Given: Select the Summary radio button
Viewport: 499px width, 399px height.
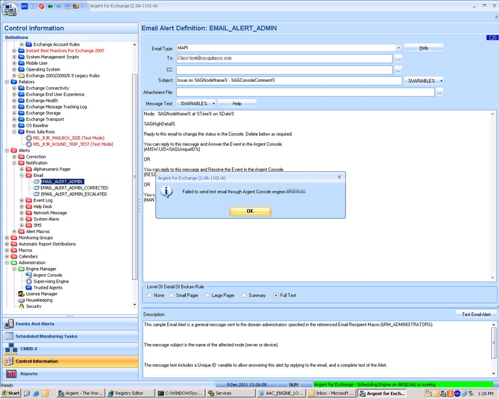Looking at the screenshot, I should [x=245, y=295].
